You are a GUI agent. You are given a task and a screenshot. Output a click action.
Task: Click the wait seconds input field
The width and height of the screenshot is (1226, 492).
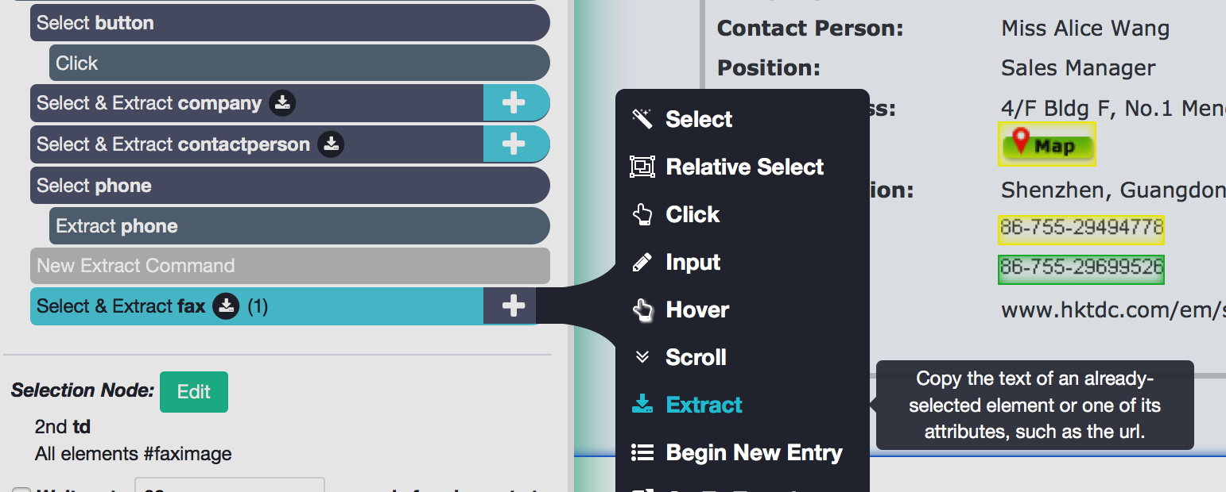point(230,486)
